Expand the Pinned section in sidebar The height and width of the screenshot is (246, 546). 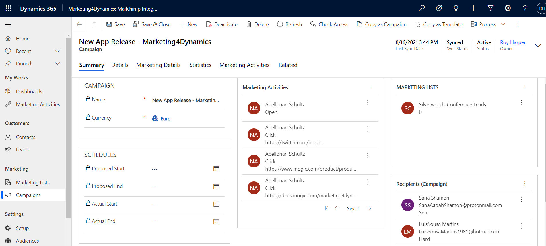click(57, 63)
